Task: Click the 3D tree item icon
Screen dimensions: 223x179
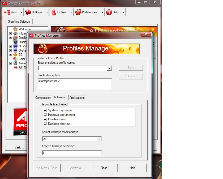Action: click(x=15, y=55)
